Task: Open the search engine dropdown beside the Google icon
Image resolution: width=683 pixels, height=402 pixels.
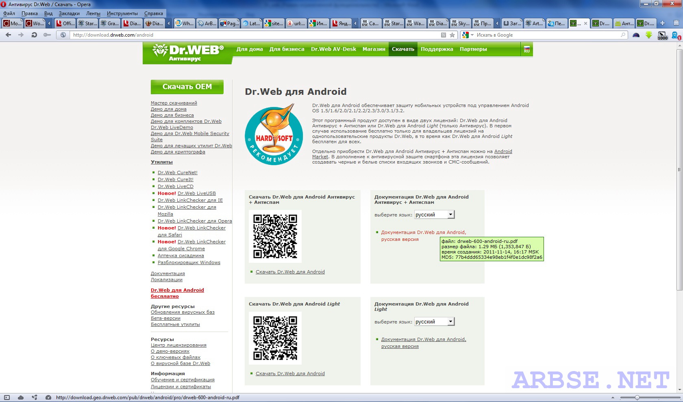Action: [x=472, y=35]
